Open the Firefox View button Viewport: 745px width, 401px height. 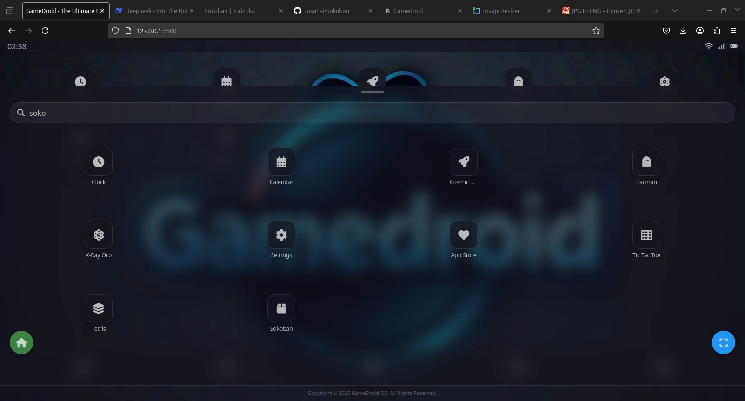[x=10, y=11]
